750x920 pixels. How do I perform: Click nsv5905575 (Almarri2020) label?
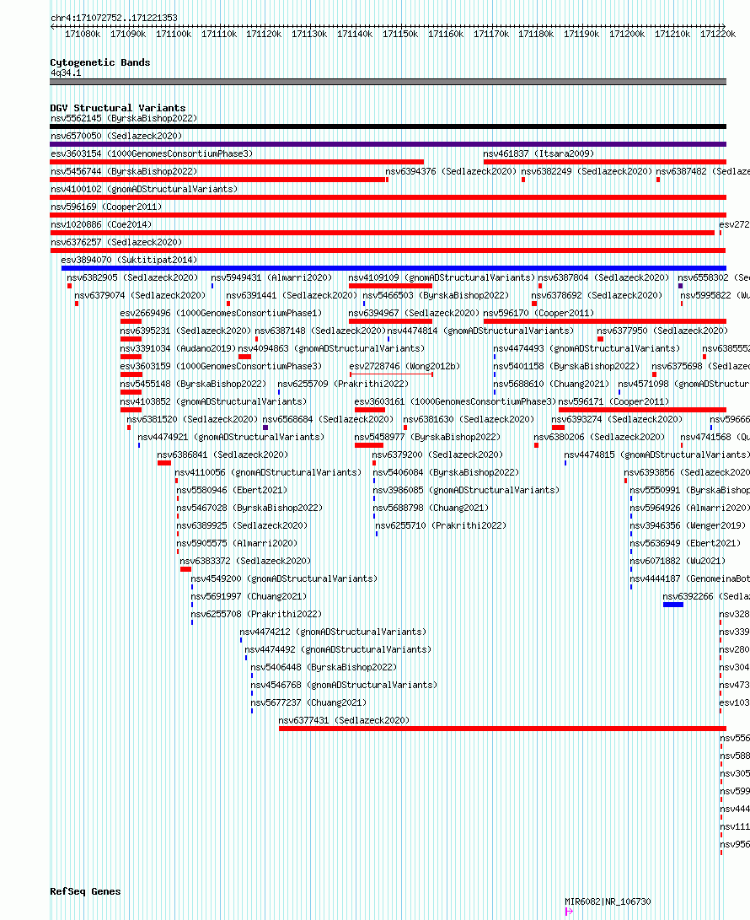pyautogui.click(x=237, y=543)
